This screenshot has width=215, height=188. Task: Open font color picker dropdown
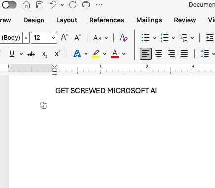(124, 54)
